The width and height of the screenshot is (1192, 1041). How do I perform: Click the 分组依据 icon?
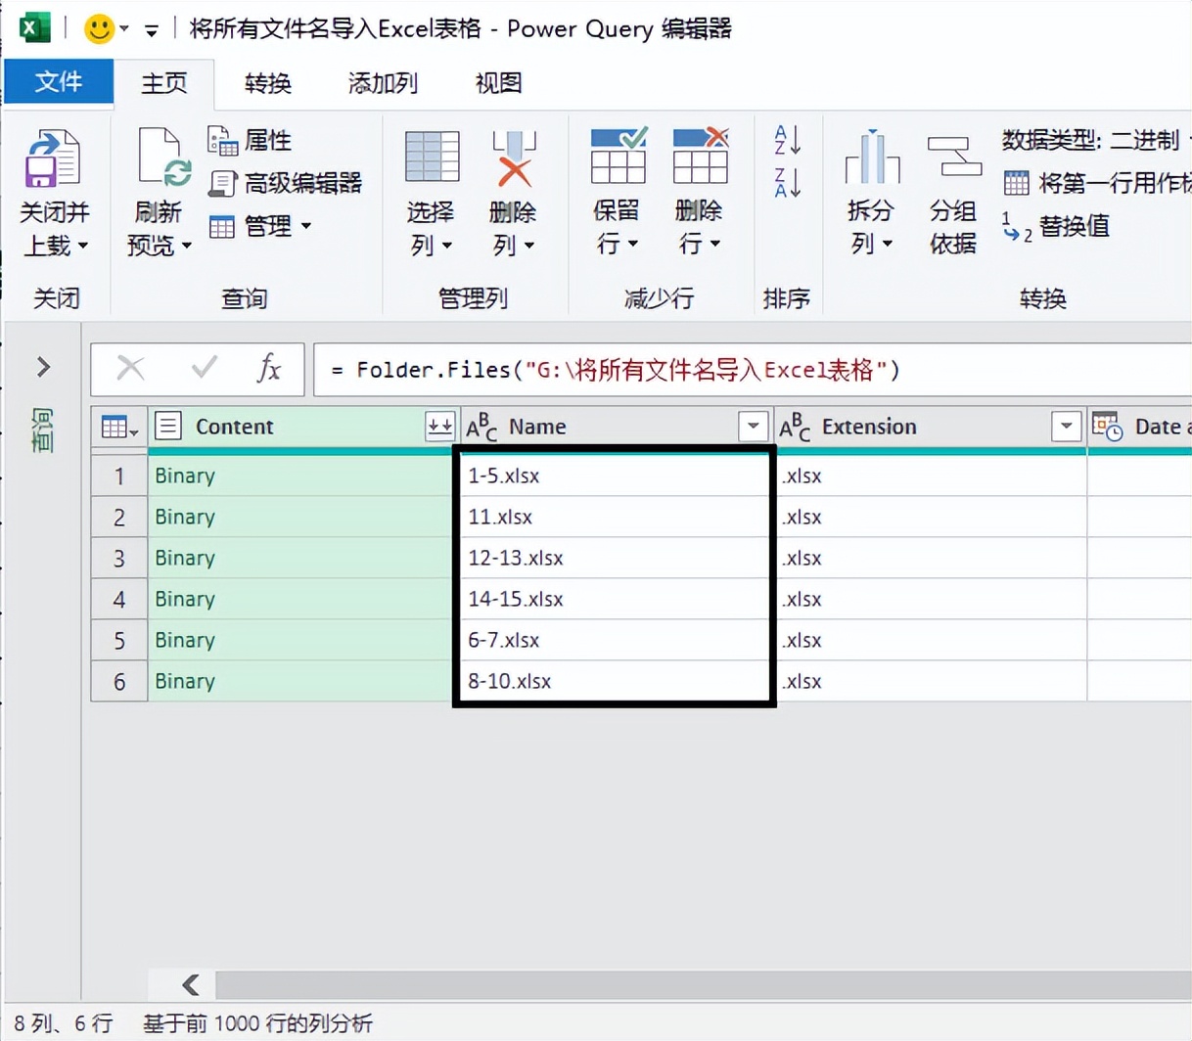pyautogui.click(x=954, y=157)
